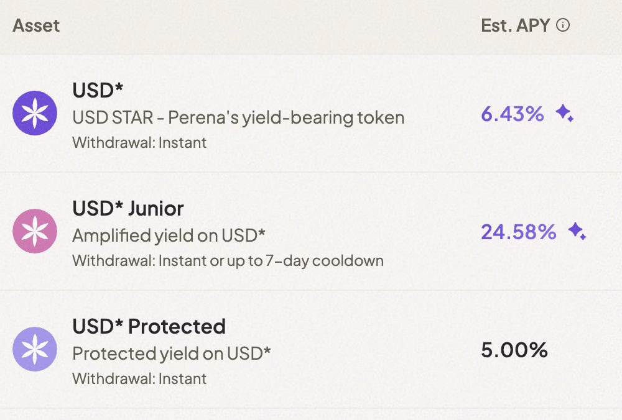Click Withdrawal: Instant under USD*
Viewport: 622px width, 420px height.
pos(140,142)
